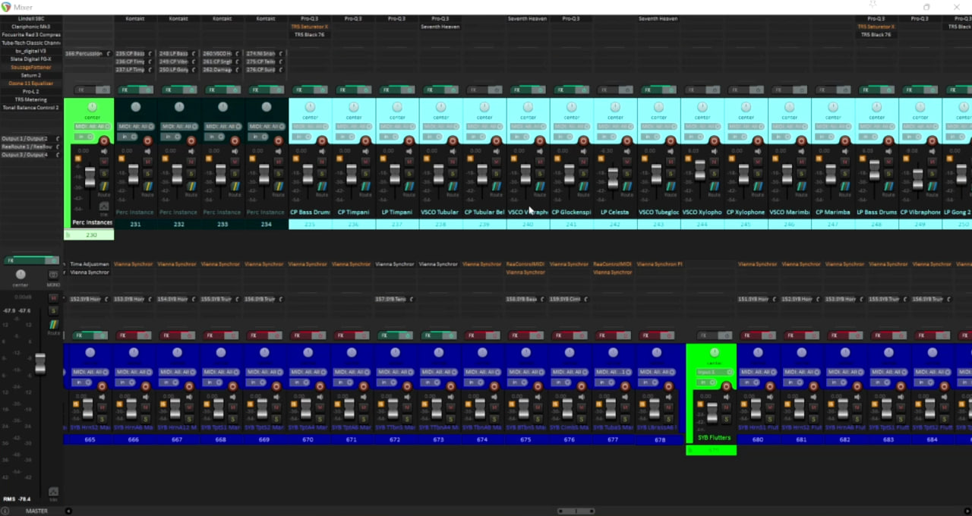Open the input dropdown on SYB Flutters track
The width and height of the screenshot is (972, 516).
click(x=714, y=372)
